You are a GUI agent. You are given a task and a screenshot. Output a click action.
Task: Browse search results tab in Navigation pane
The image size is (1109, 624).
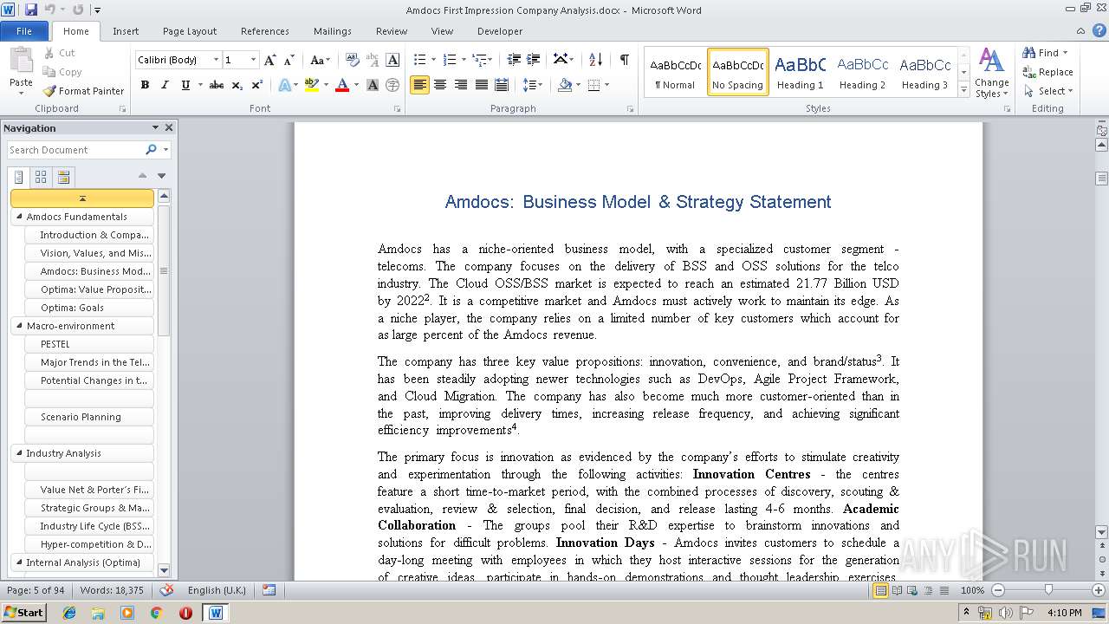(x=63, y=177)
